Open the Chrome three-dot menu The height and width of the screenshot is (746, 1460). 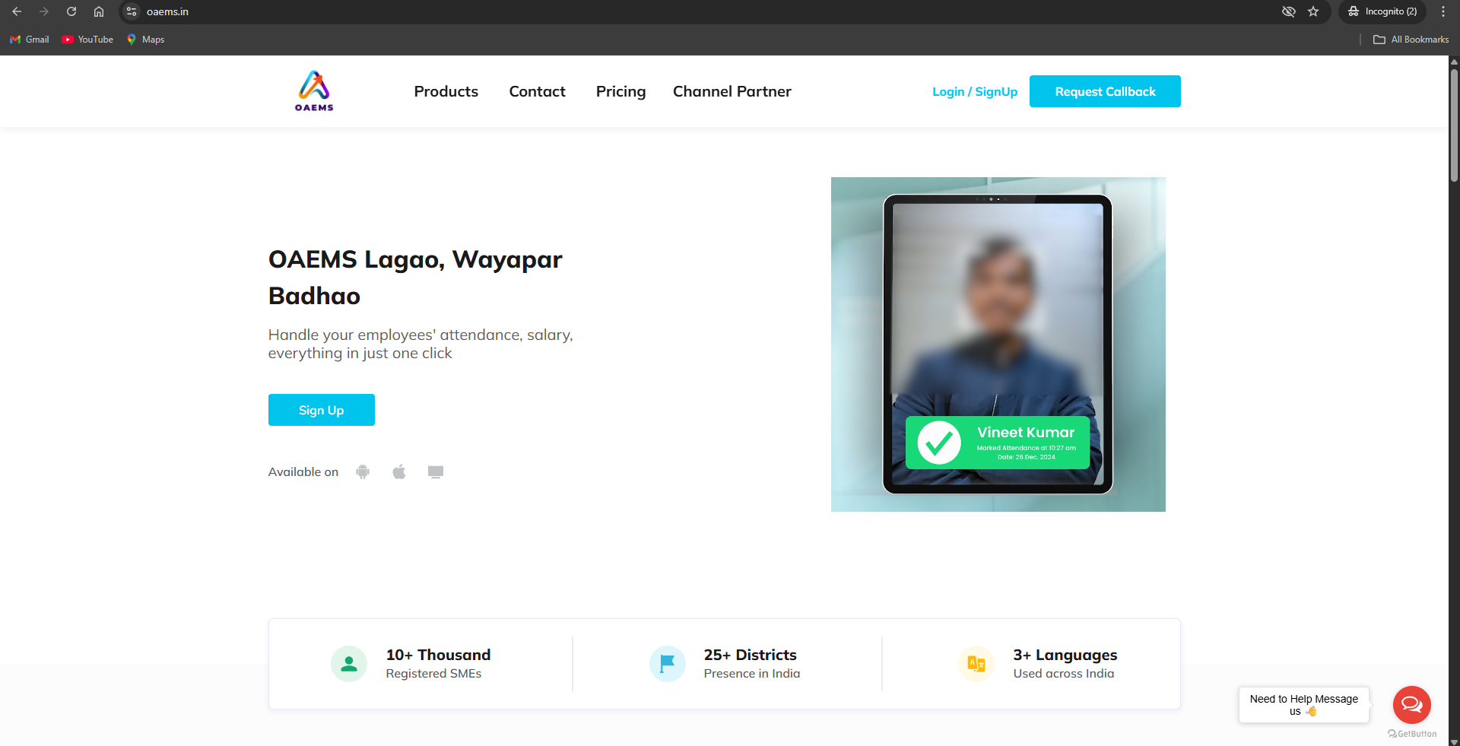[1443, 11]
